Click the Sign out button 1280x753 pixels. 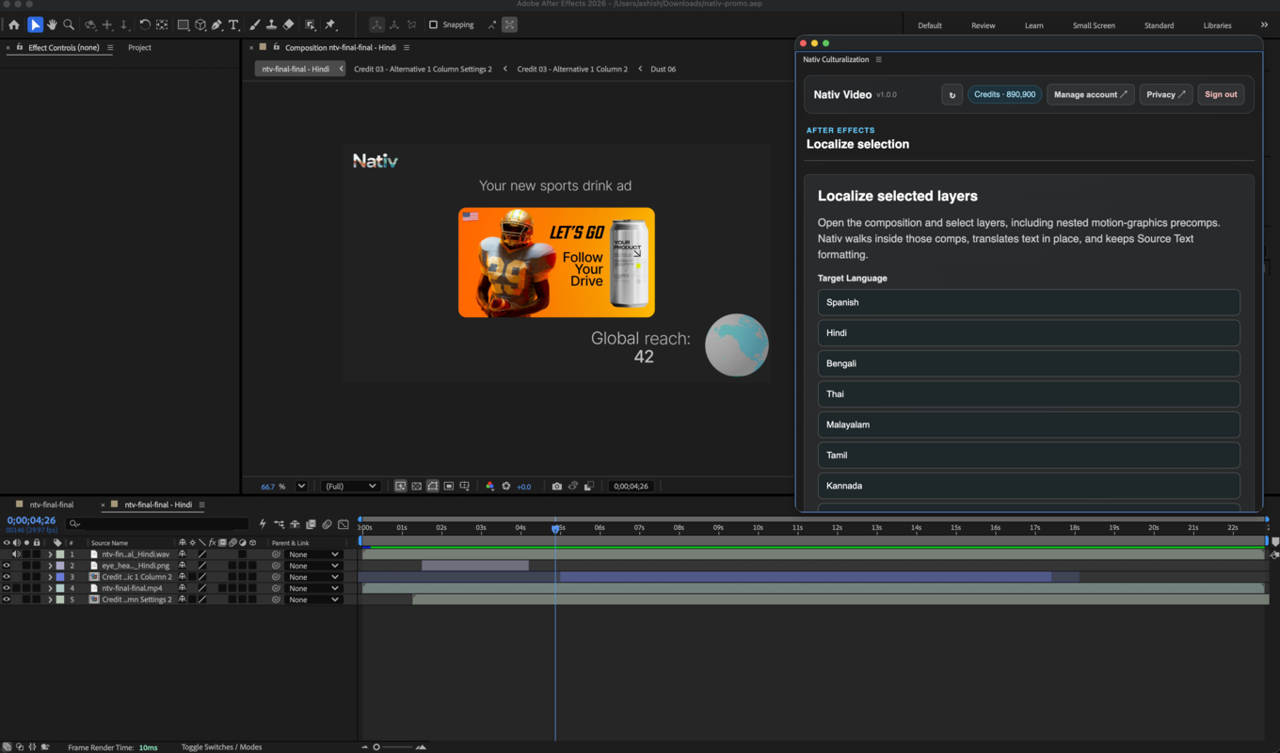point(1221,94)
